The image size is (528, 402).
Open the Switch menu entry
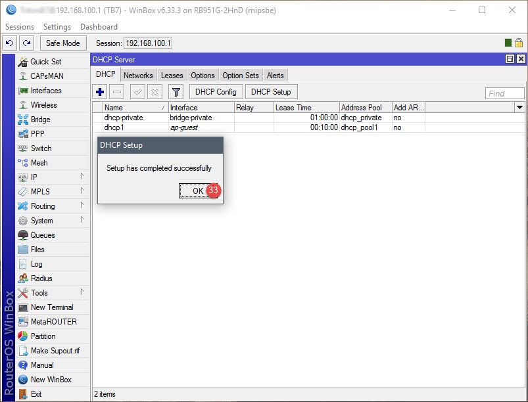click(x=53, y=148)
